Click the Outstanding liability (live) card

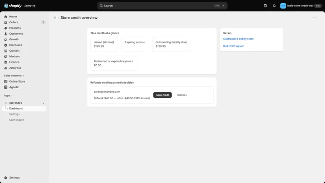point(171,44)
